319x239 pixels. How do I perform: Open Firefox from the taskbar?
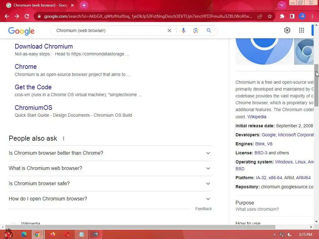(53, 234)
